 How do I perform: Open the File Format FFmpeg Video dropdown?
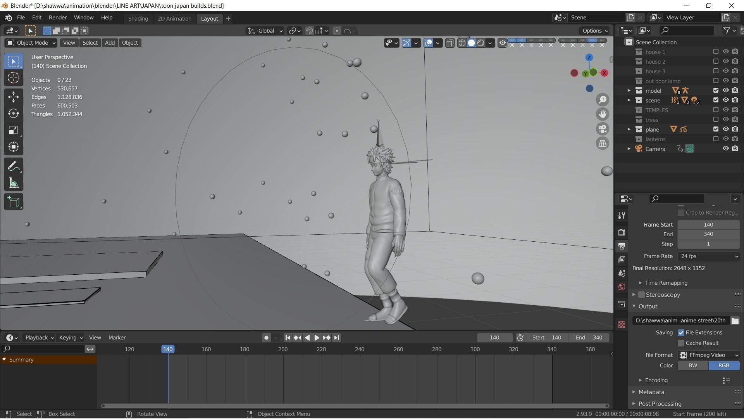[709, 355]
